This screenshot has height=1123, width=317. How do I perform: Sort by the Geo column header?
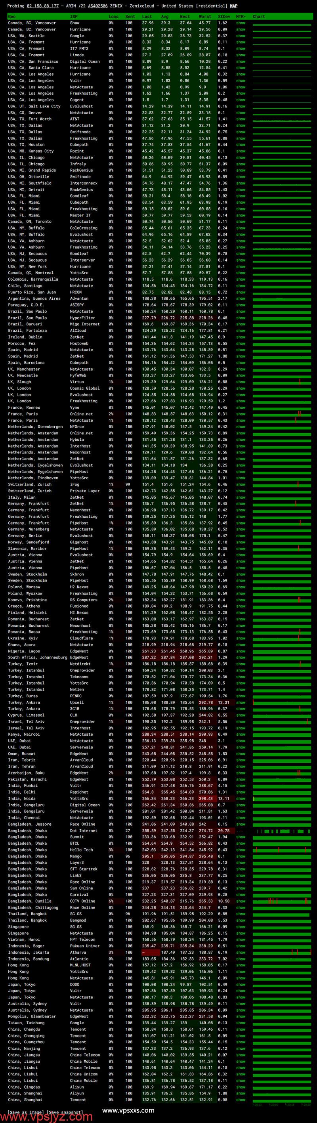click(11, 17)
